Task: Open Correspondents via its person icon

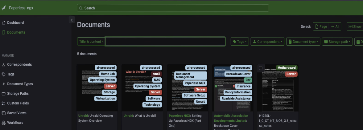Action: click(x=3, y=65)
